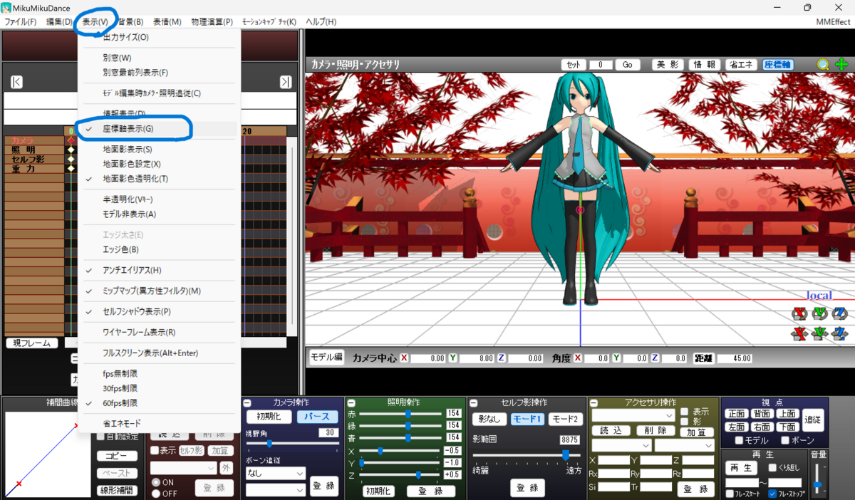Collapse the カメラ操作 panel with minus icon
The image size is (855, 500).
(x=246, y=403)
